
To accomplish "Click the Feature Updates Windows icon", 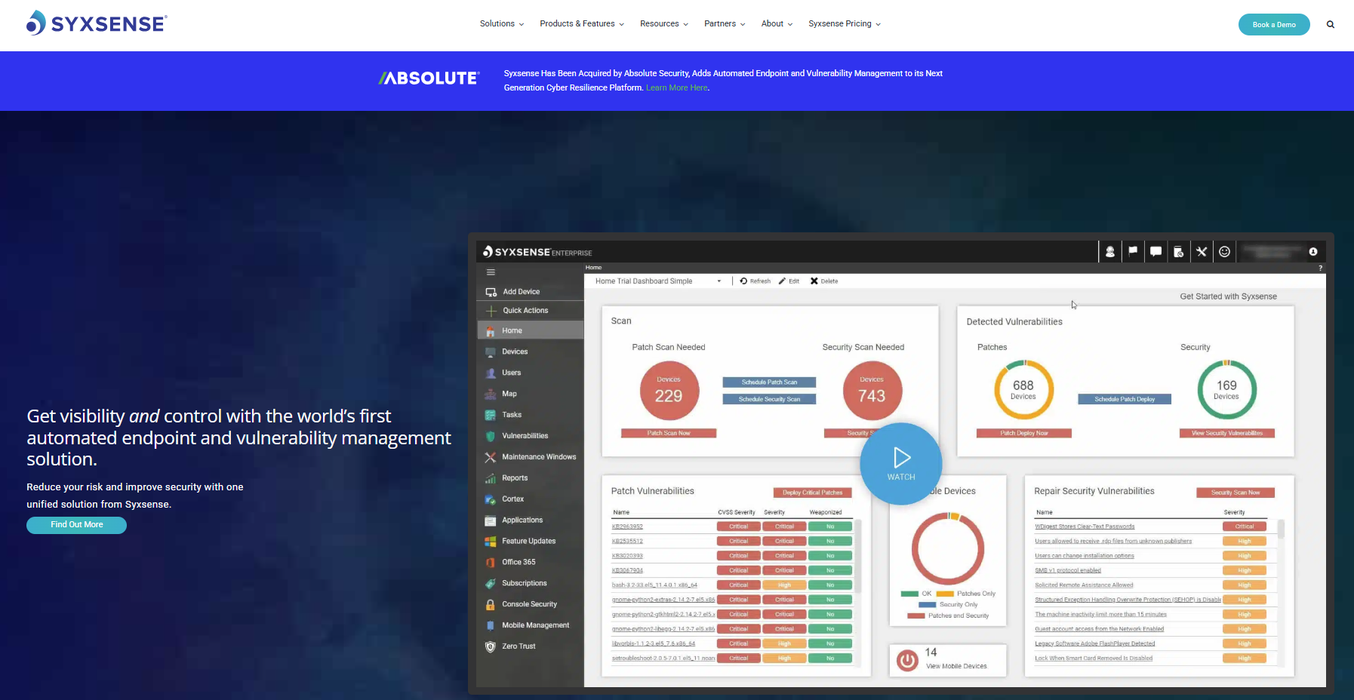I will pos(491,541).
